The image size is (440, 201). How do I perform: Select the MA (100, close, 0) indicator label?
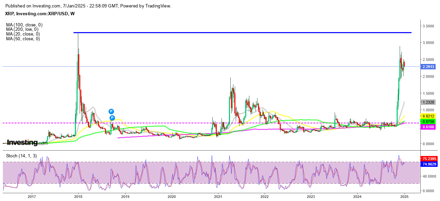(x=24, y=25)
